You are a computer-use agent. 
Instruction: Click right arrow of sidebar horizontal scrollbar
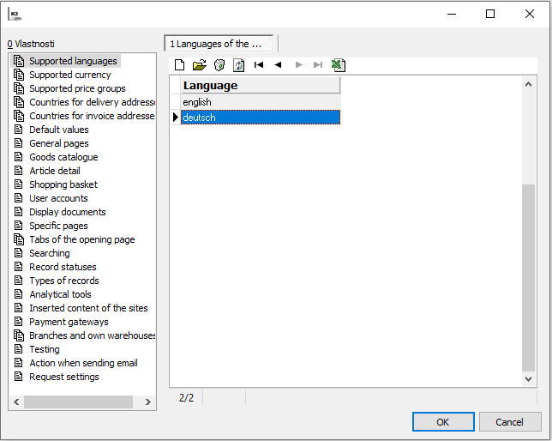pyautogui.click(x=147, y=402)
